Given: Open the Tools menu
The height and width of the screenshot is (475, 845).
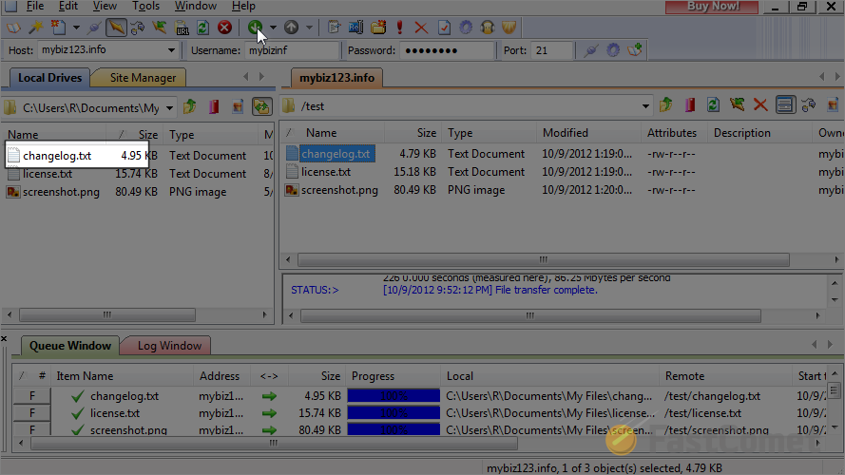Looking at the screenshot, I should (145, 6).
